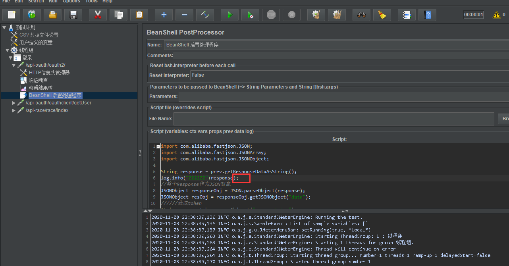
Task: Fold the script code block at line 1
Action: coord(158,146)
